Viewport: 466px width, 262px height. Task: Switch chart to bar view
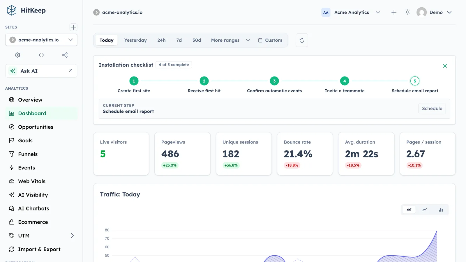point(441,210)
